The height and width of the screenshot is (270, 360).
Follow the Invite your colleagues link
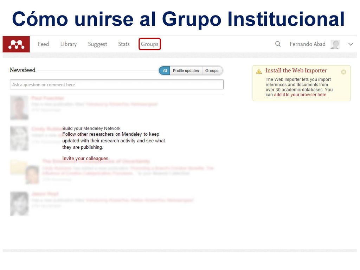point(85,159)
